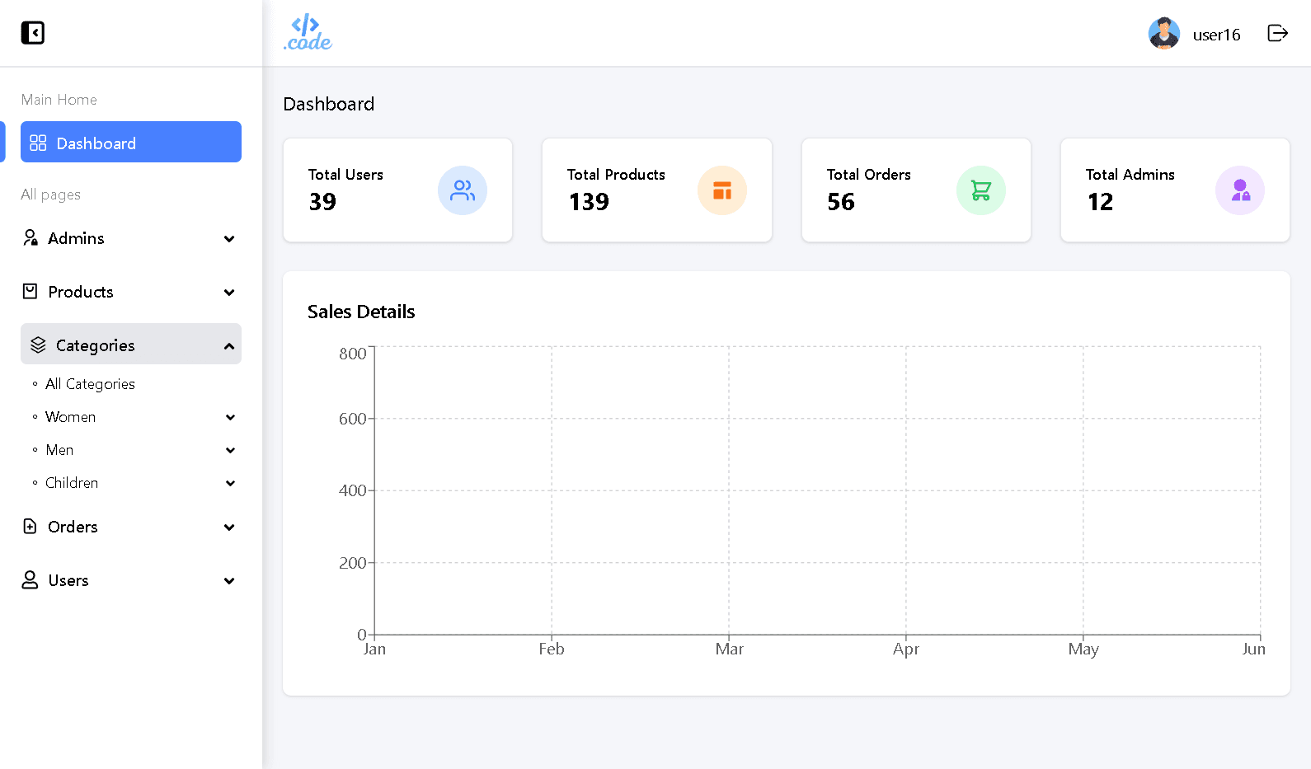This screenshot has height=769, width=1311.
Task: Select Dashboard in the sidebar
Action: pyautogui.click(x=131, y=143)
